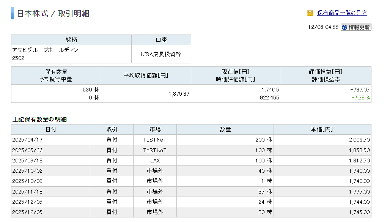Screen dimensions: 387x222
Task: Click the -7.38 % profit/loss rate value
Action: [360, 98]
